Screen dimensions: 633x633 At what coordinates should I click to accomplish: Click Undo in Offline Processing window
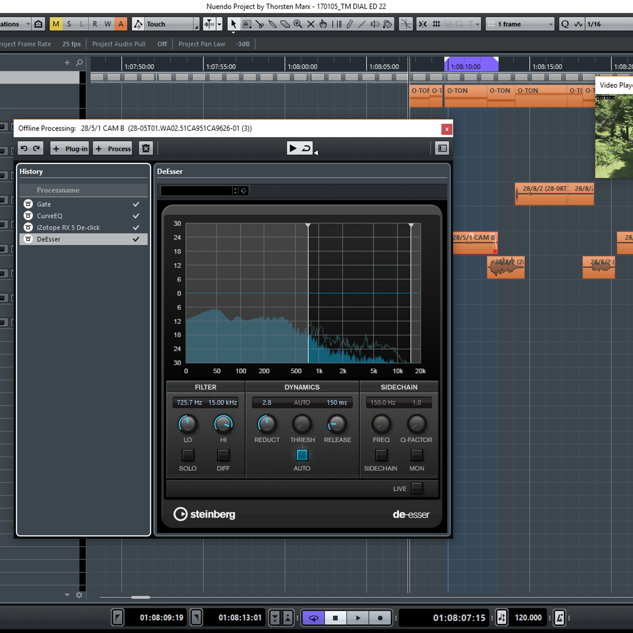tap(24, 148)
